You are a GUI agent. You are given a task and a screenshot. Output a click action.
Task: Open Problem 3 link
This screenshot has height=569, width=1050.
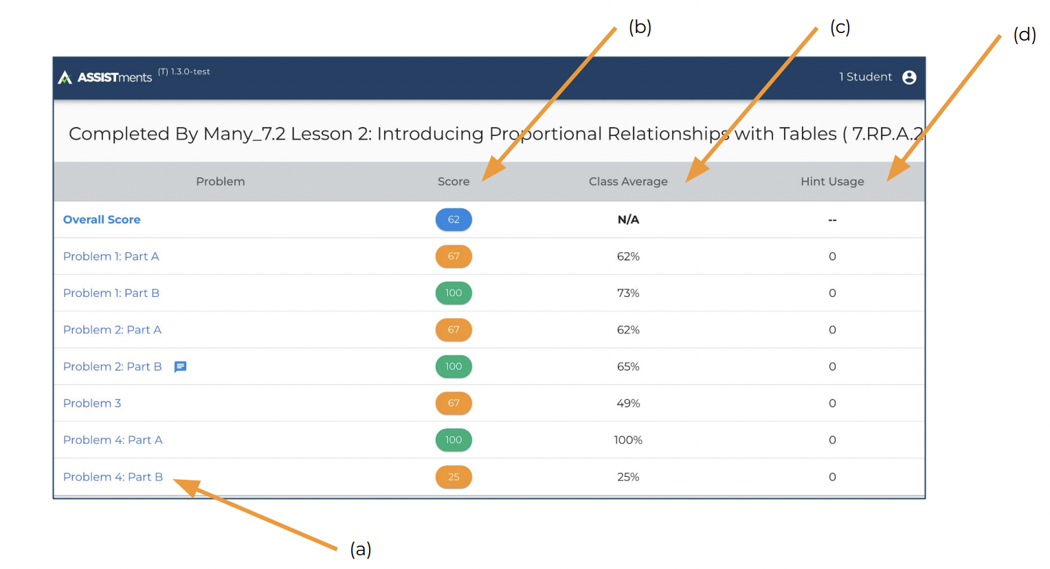tap(92, 403)
